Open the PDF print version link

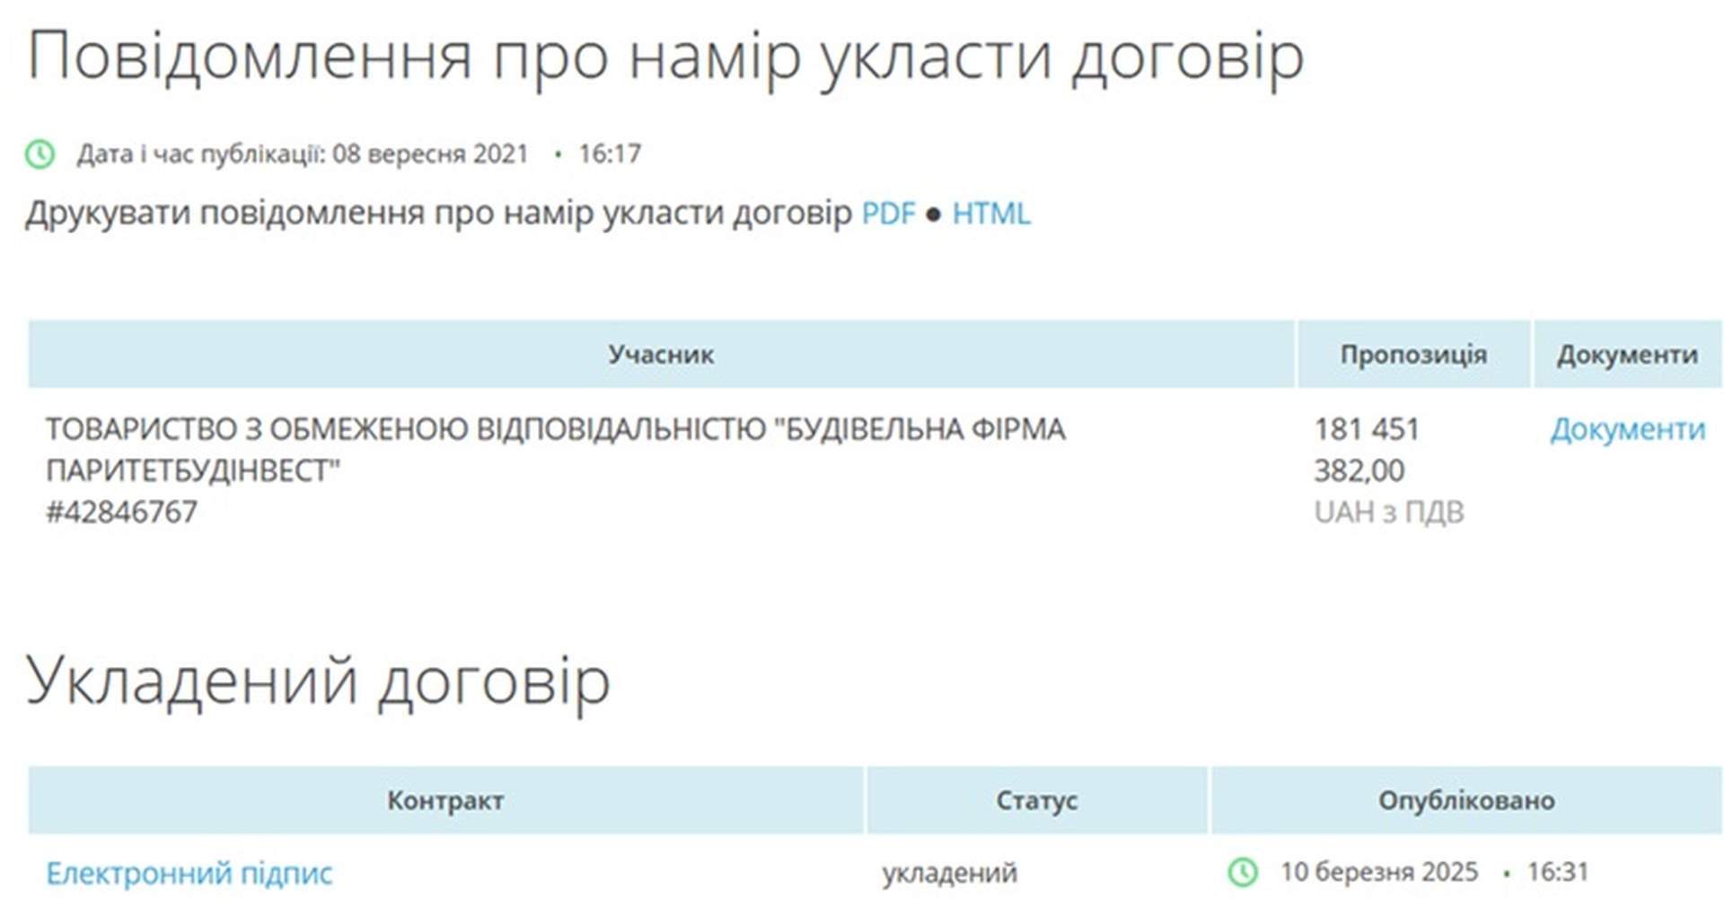[x=887, y=214]
